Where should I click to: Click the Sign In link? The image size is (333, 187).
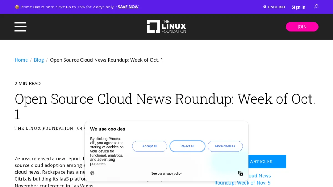pos(298,7)
